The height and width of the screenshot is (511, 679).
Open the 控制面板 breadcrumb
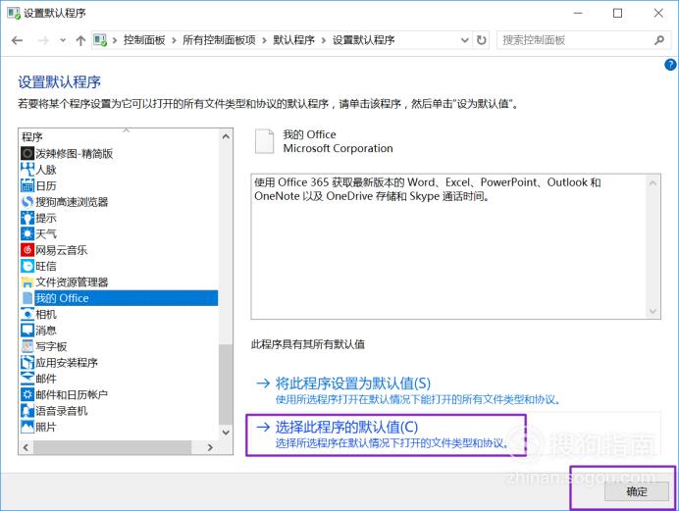coord(144,40)
